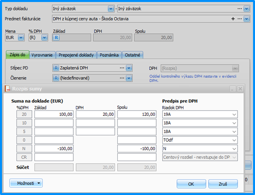This screenshot has height=195, width=255.
Task: Open Centový rozdiel dropdown
Action: pyautogui.click(x=234, y=157)
